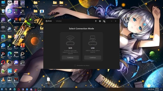Image resolution: width=163 pixels, height=91 pixels.
Task: Select the Half-Life lambda desktop icon
Action: pos(22,29)
